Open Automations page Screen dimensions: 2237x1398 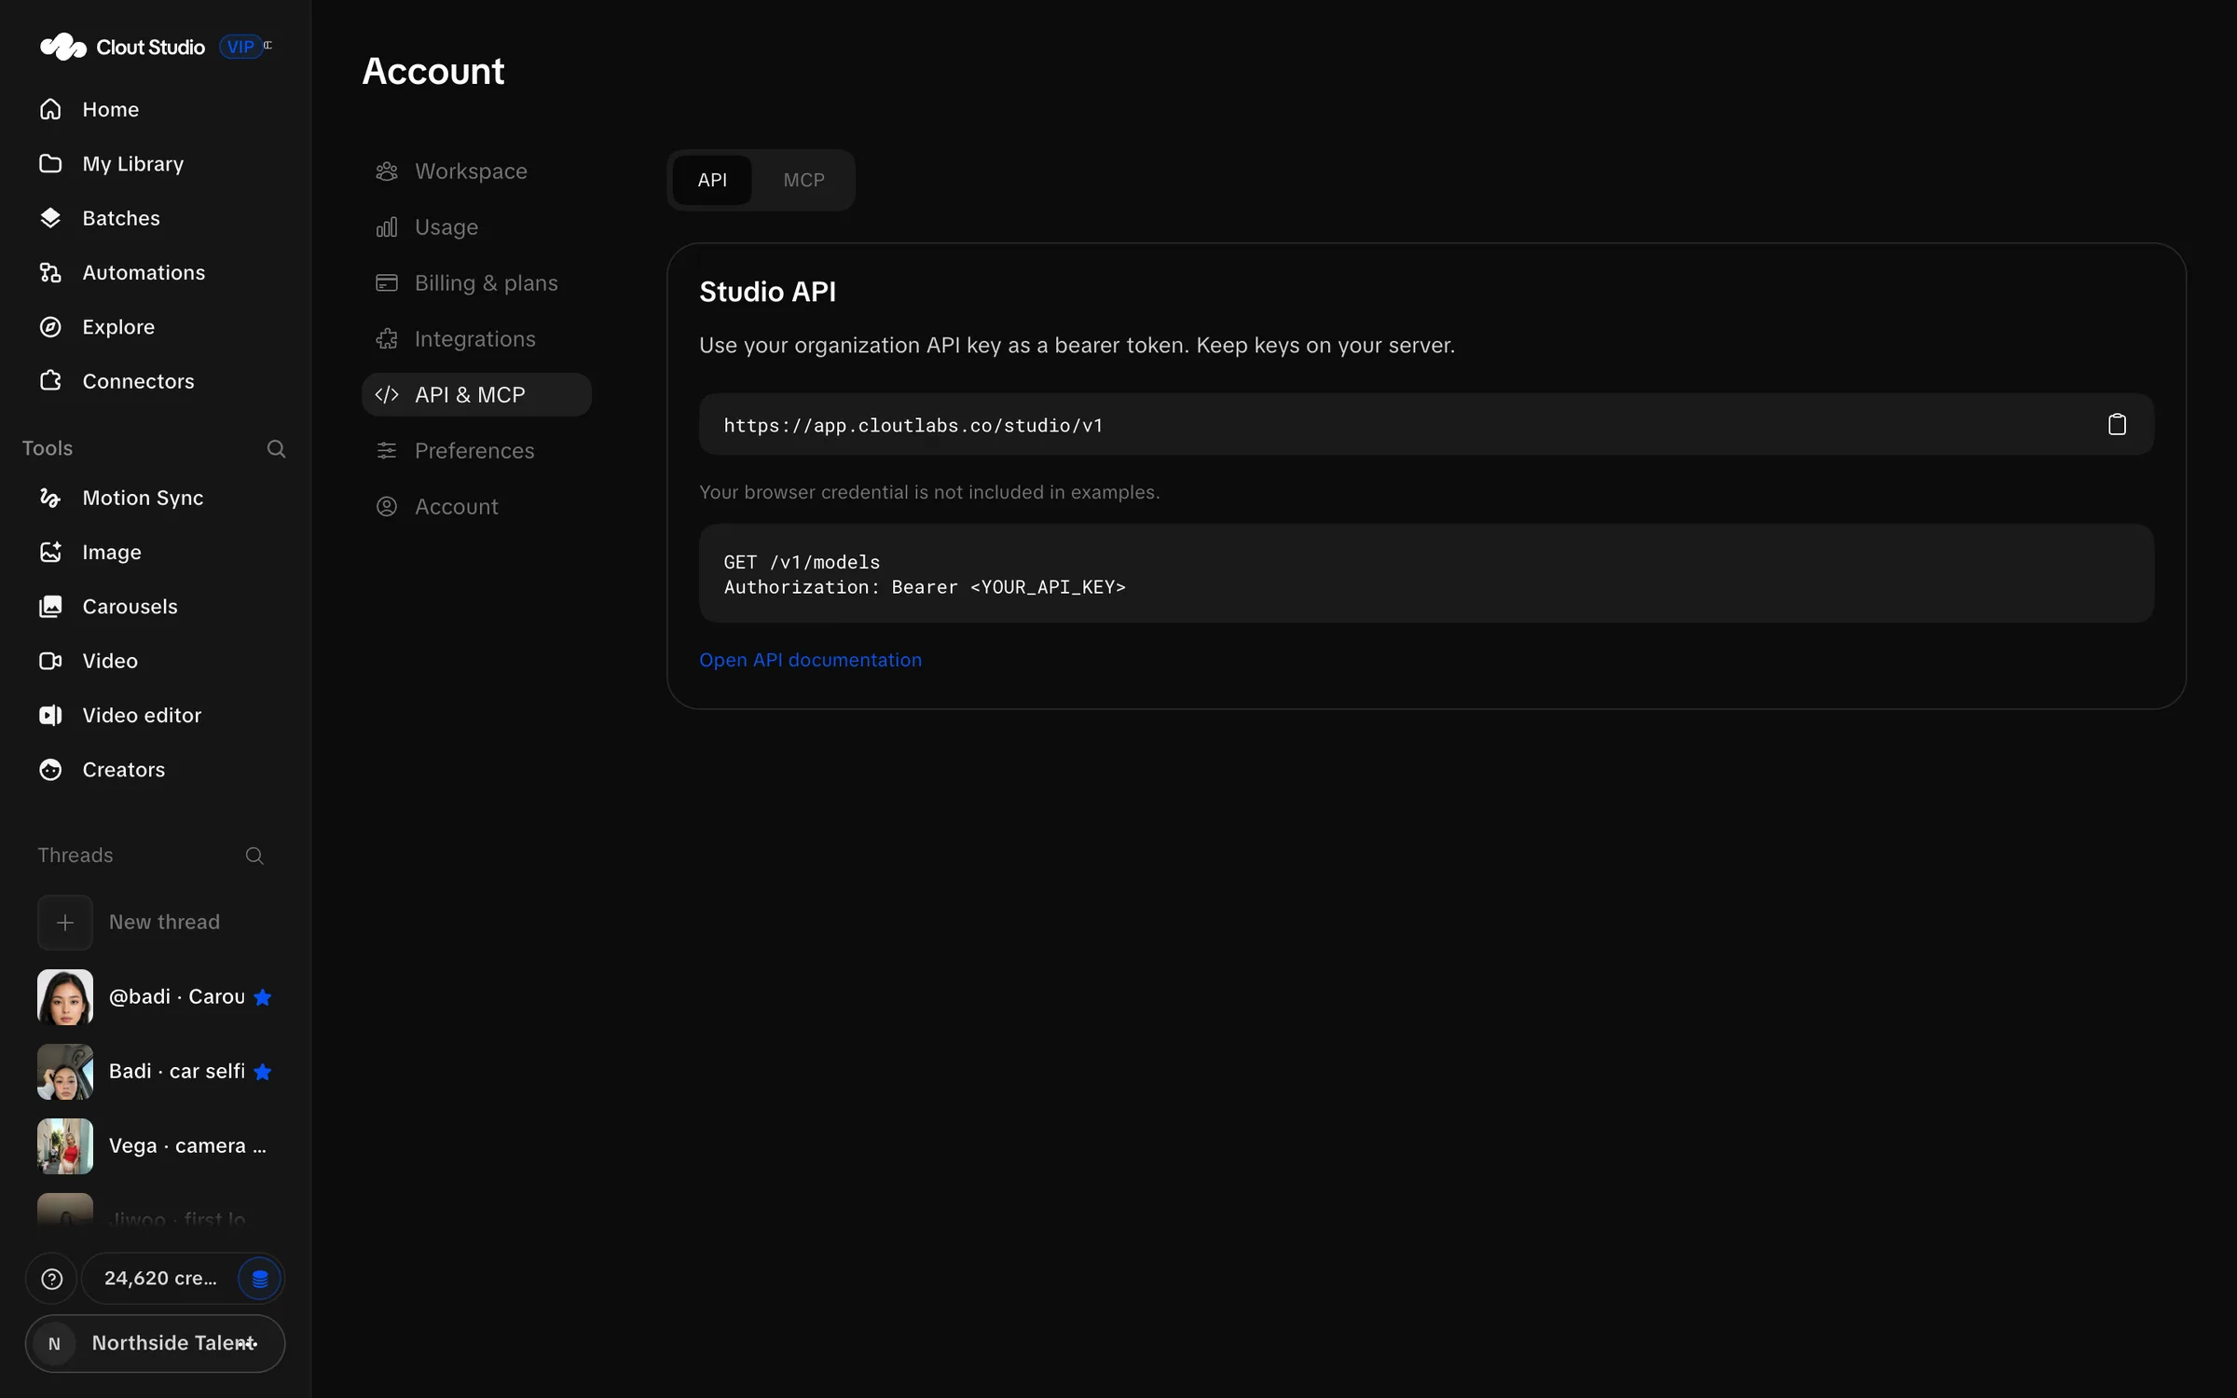pyautogui.click(x=155, y=272)
